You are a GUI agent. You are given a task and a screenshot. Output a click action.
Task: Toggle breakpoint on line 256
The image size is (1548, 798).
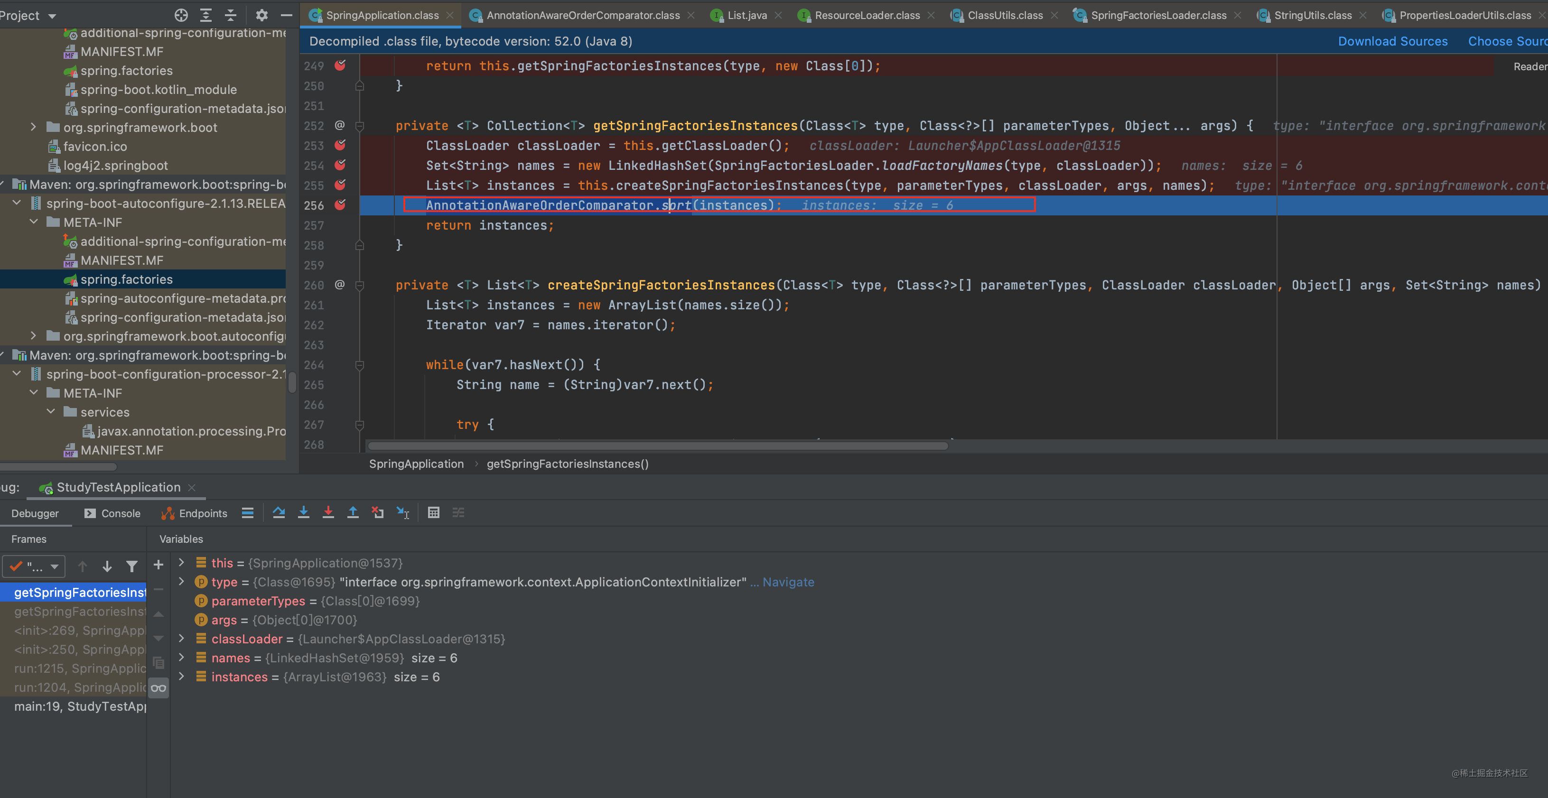pyautogui.click(x=340, y=205)
